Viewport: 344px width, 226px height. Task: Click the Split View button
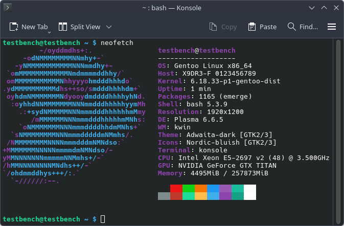point(79,27)
